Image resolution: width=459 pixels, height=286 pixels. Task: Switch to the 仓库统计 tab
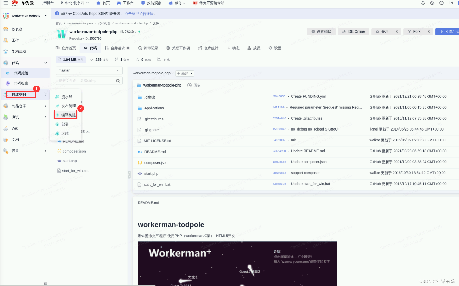click(208, 48)
